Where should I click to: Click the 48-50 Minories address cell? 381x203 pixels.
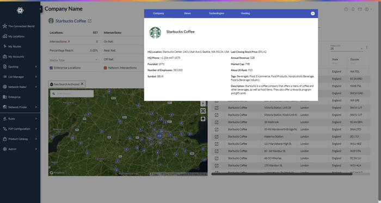pyautogui.click(x=273, y=158)
